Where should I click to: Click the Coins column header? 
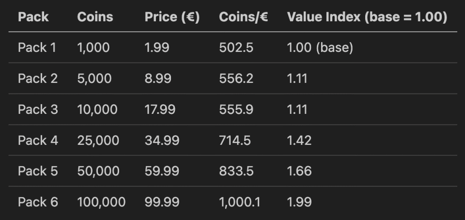(95, 17)
